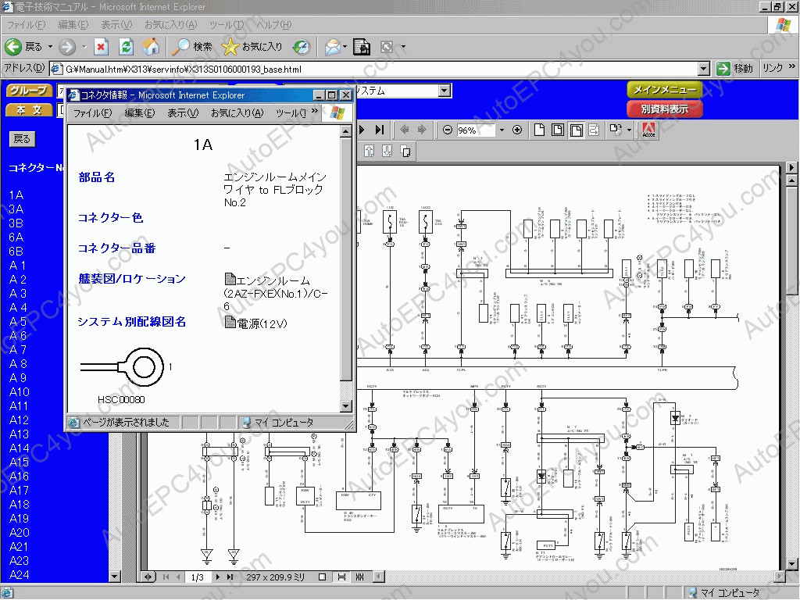Select the Fit Width page view

point(575,130)
